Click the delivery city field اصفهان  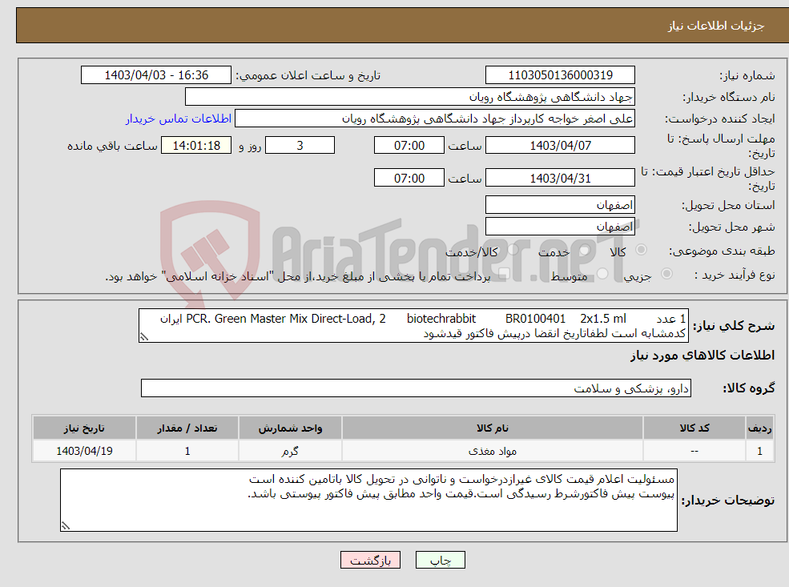point(560,227)
